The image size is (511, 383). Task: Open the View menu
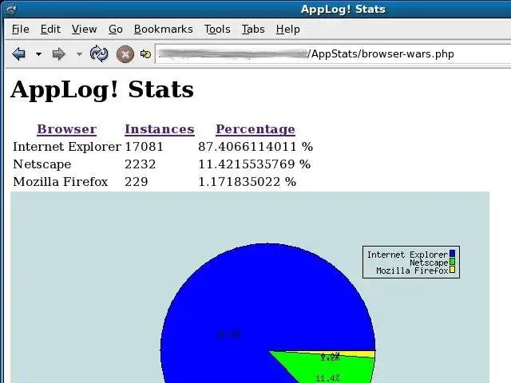pos(85,30)
